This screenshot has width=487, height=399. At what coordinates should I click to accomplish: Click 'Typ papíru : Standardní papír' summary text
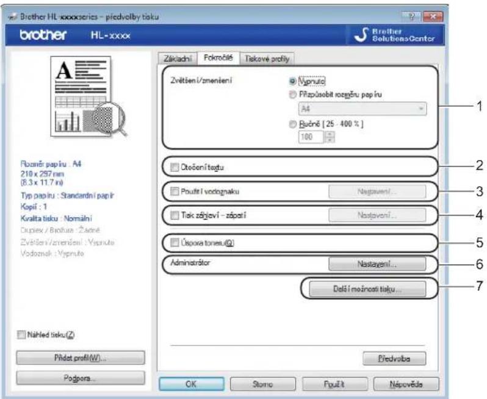pos(67,195)
